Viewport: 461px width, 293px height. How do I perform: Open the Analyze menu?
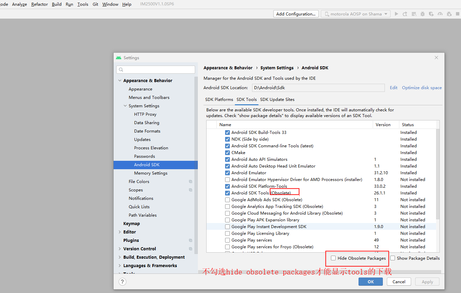20,4
